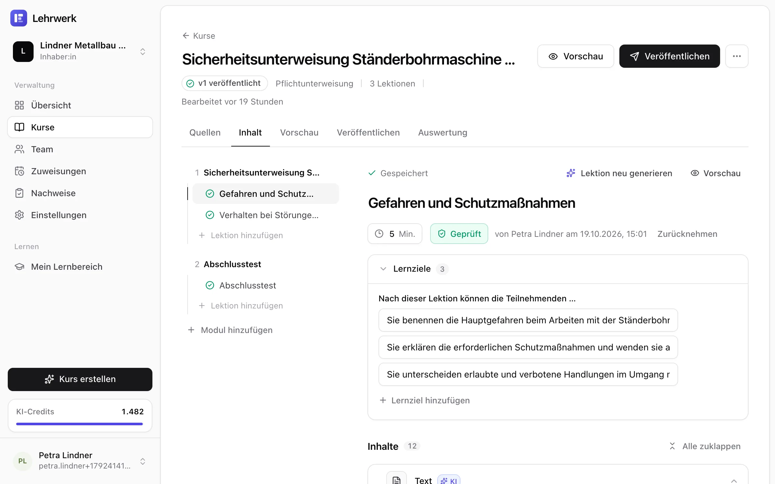
Task: Edit learning goal 'Sie unterscheiden erlaubte und verbotene'
Action: [528, 374]
